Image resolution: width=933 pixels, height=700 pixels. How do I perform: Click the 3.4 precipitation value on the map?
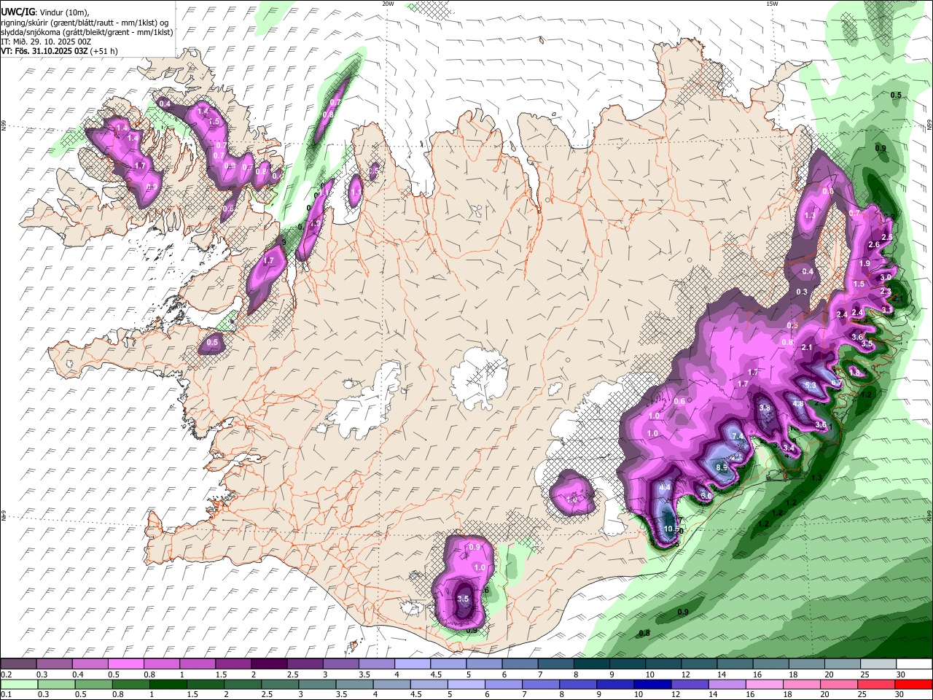789,447
